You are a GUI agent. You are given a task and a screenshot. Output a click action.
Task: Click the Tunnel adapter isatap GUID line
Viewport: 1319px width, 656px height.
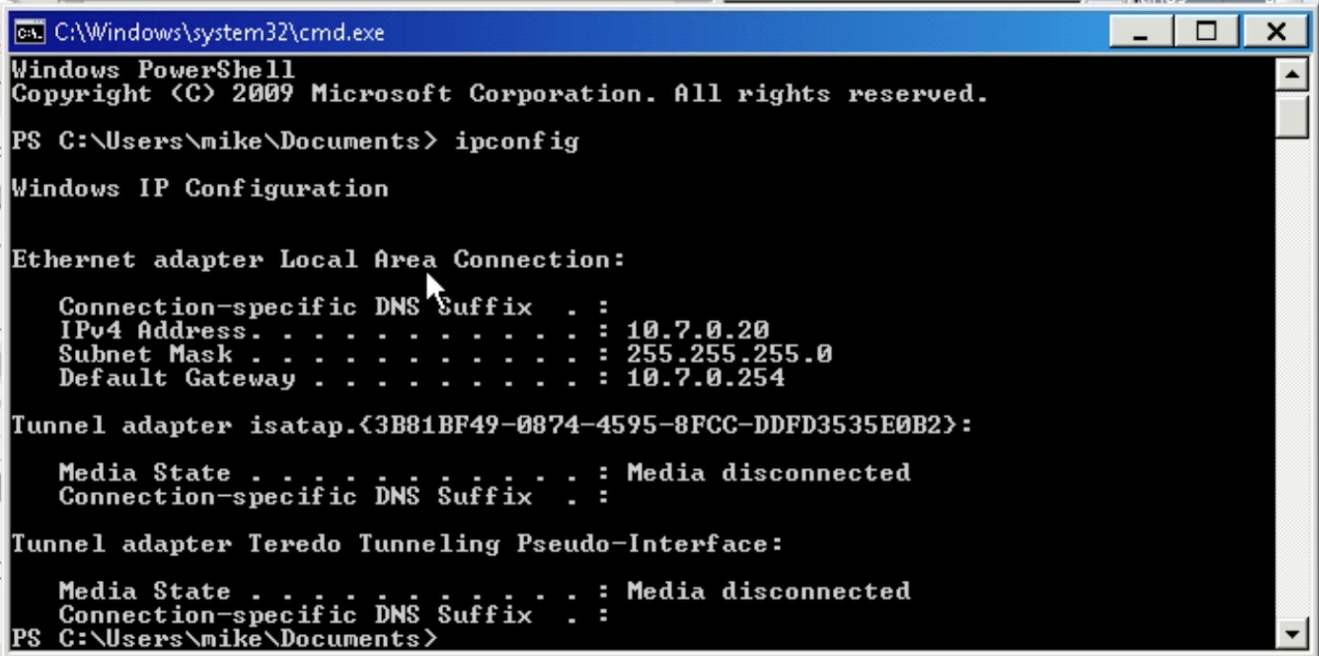tap(492, 425)
